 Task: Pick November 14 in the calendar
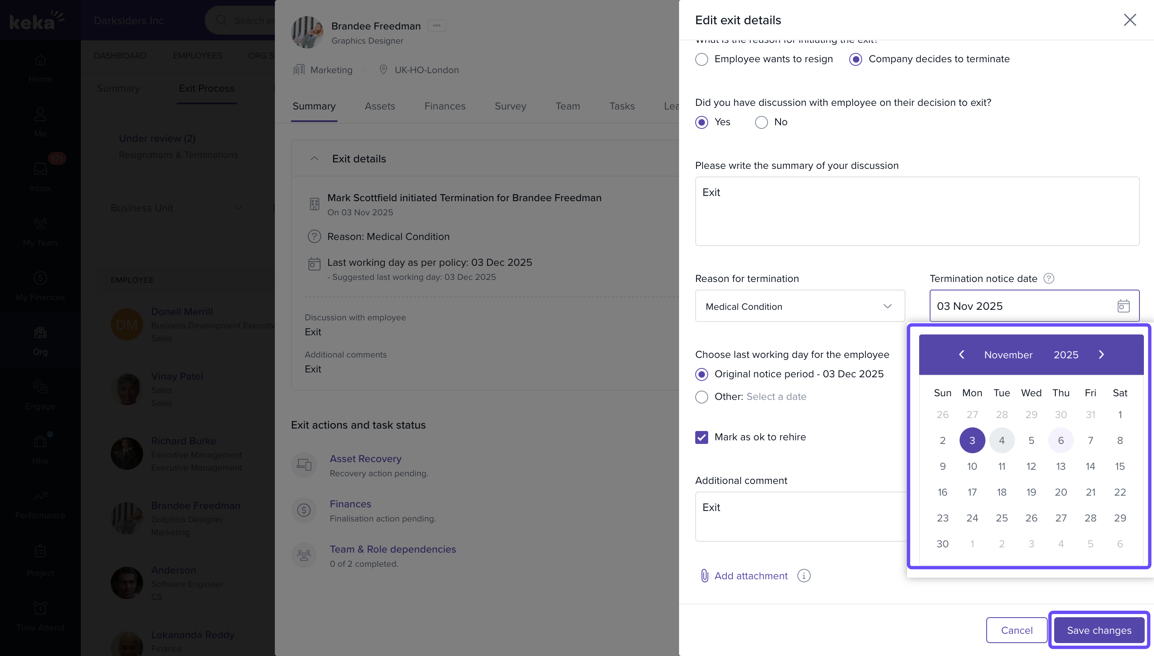(1090, 466)
